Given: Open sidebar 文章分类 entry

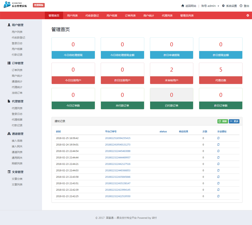Looking at the screenshot, I should pos(17,179).
